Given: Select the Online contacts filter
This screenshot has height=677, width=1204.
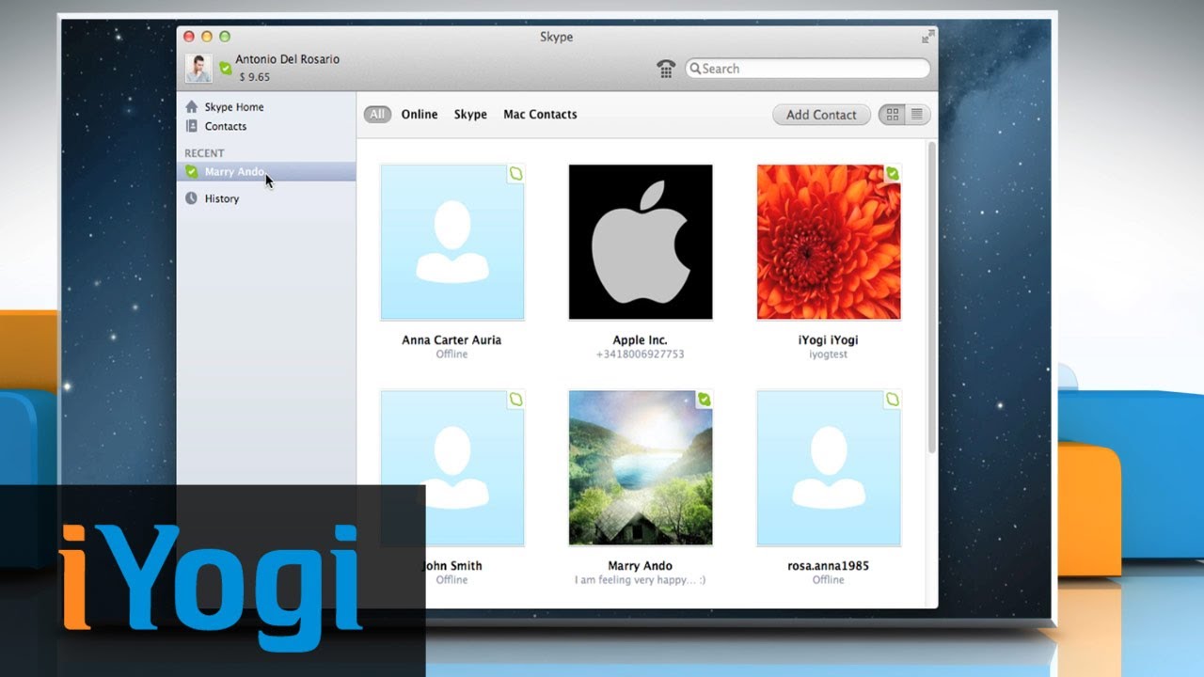Looking at the screenshot, I should tap(420, 115).
